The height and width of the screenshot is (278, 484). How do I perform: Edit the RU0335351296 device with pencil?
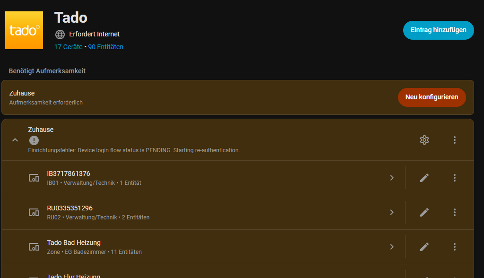pos(424,212)
